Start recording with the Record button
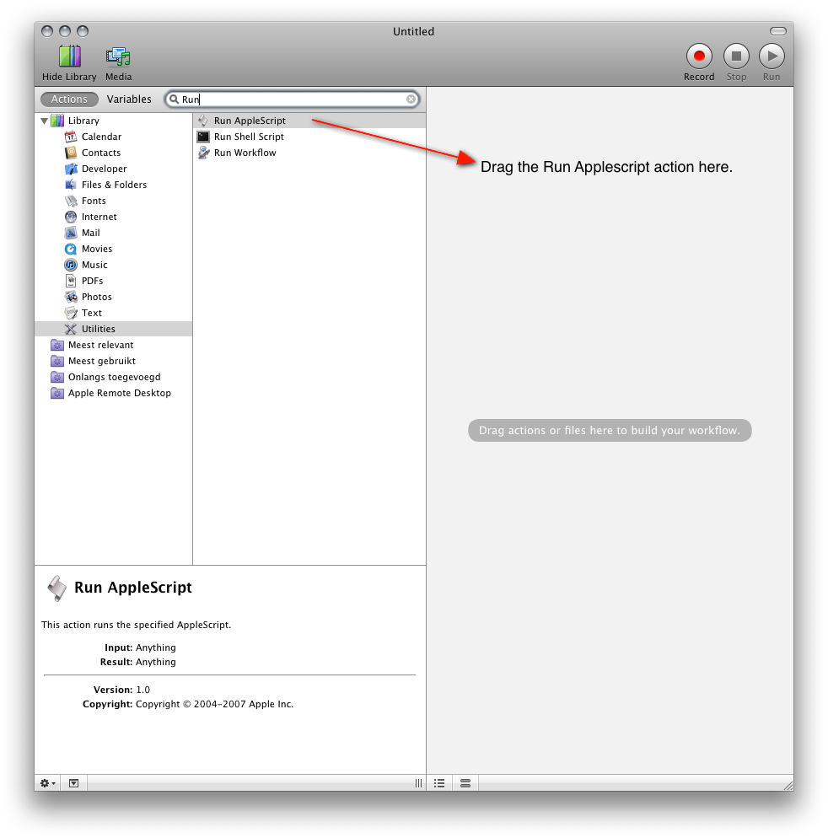The width and height of the screenshot is (828, 838). pos(699,56)
